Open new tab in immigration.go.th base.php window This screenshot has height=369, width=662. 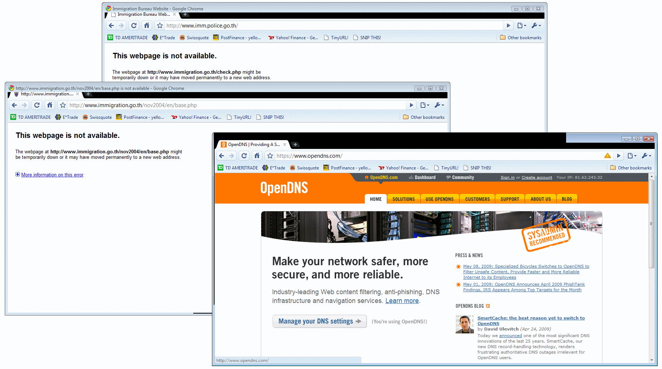click(x=88, y=94)
